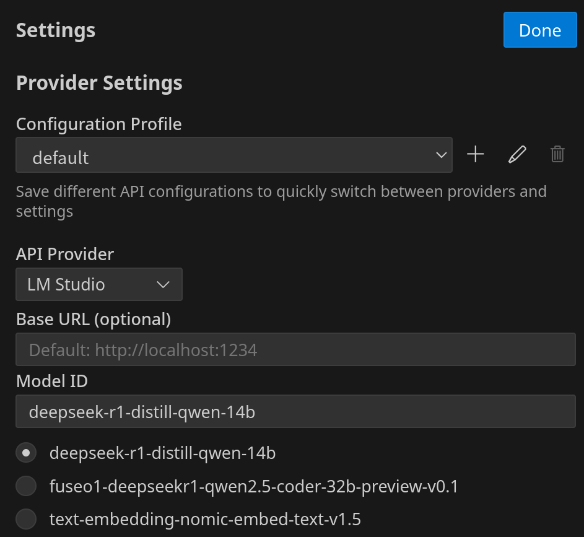Screen dimensions: 584x537
Task: Pick the text-embedding-nomic-embed-text-v1.5 radio option
Action: click(x=26, y=518)
